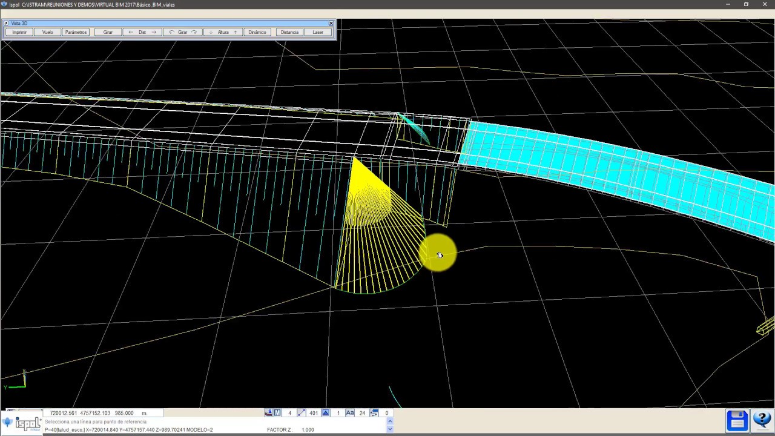Click the line type icon
This screenshot has width=775, height=436.
pos(302,413)
